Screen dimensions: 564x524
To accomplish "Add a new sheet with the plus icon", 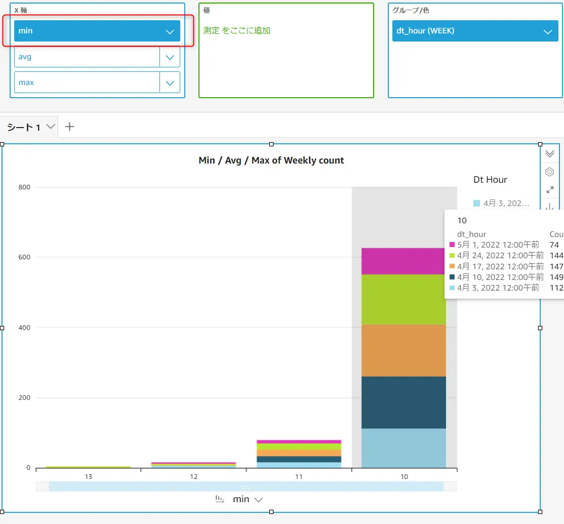I will [x=69, y=127].
